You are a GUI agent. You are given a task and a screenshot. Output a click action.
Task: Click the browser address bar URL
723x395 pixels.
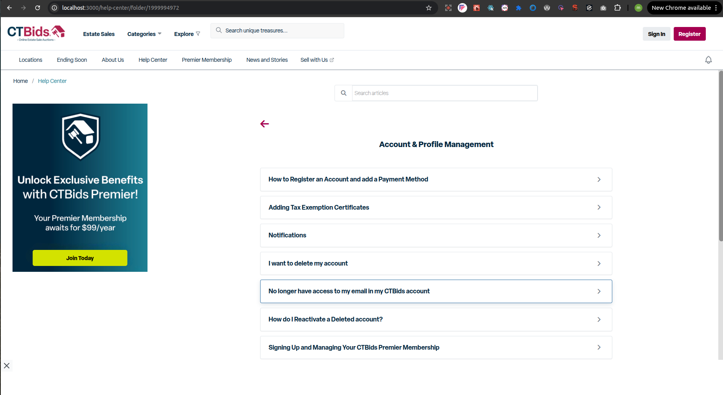pos(120,8)
